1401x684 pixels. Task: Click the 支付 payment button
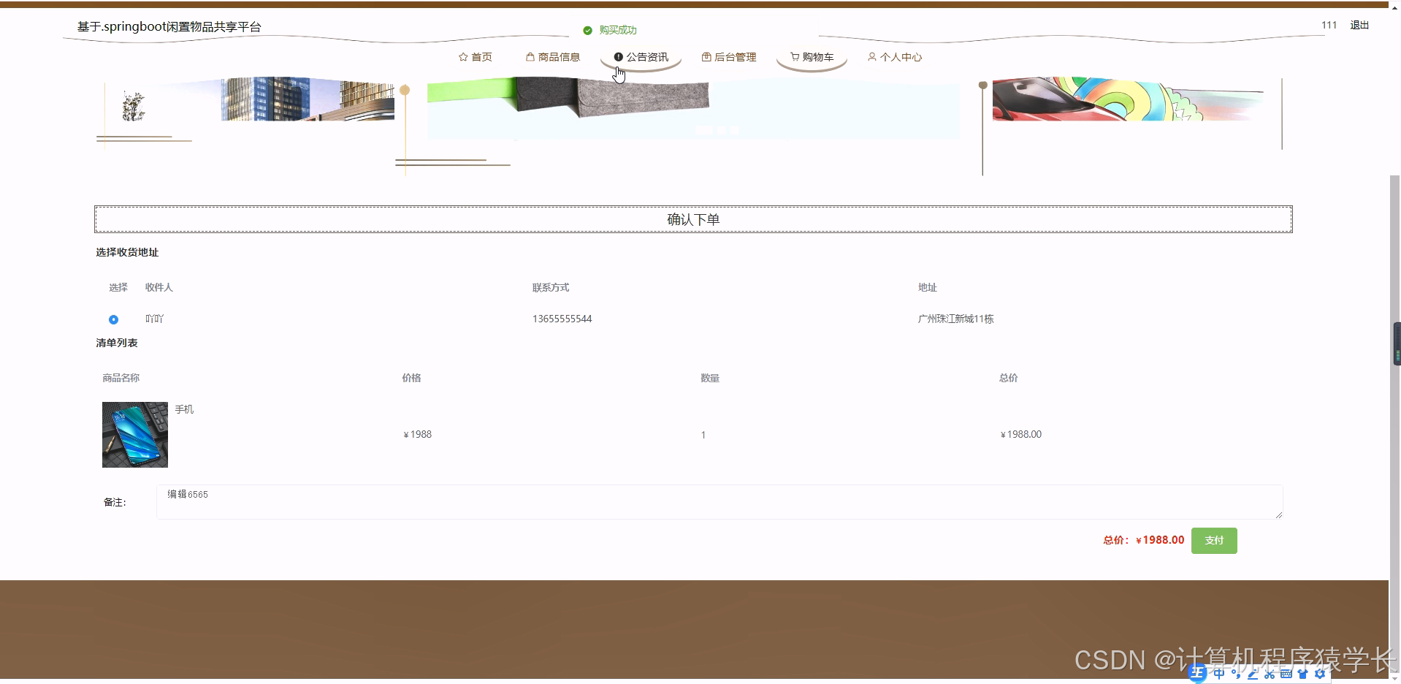pyautogui.click(x=1213, y=540)
